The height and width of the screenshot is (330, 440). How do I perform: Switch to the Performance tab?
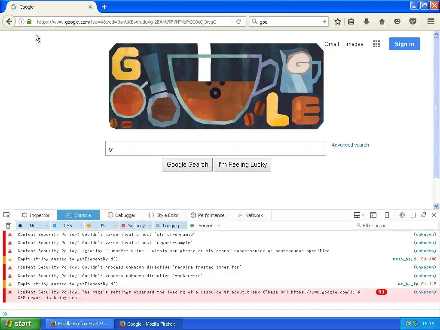208,215
